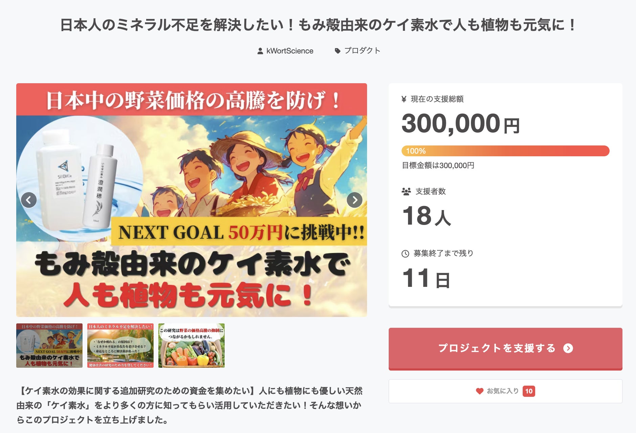Click the tag icon beside プロダクト

tap(337, 51)
